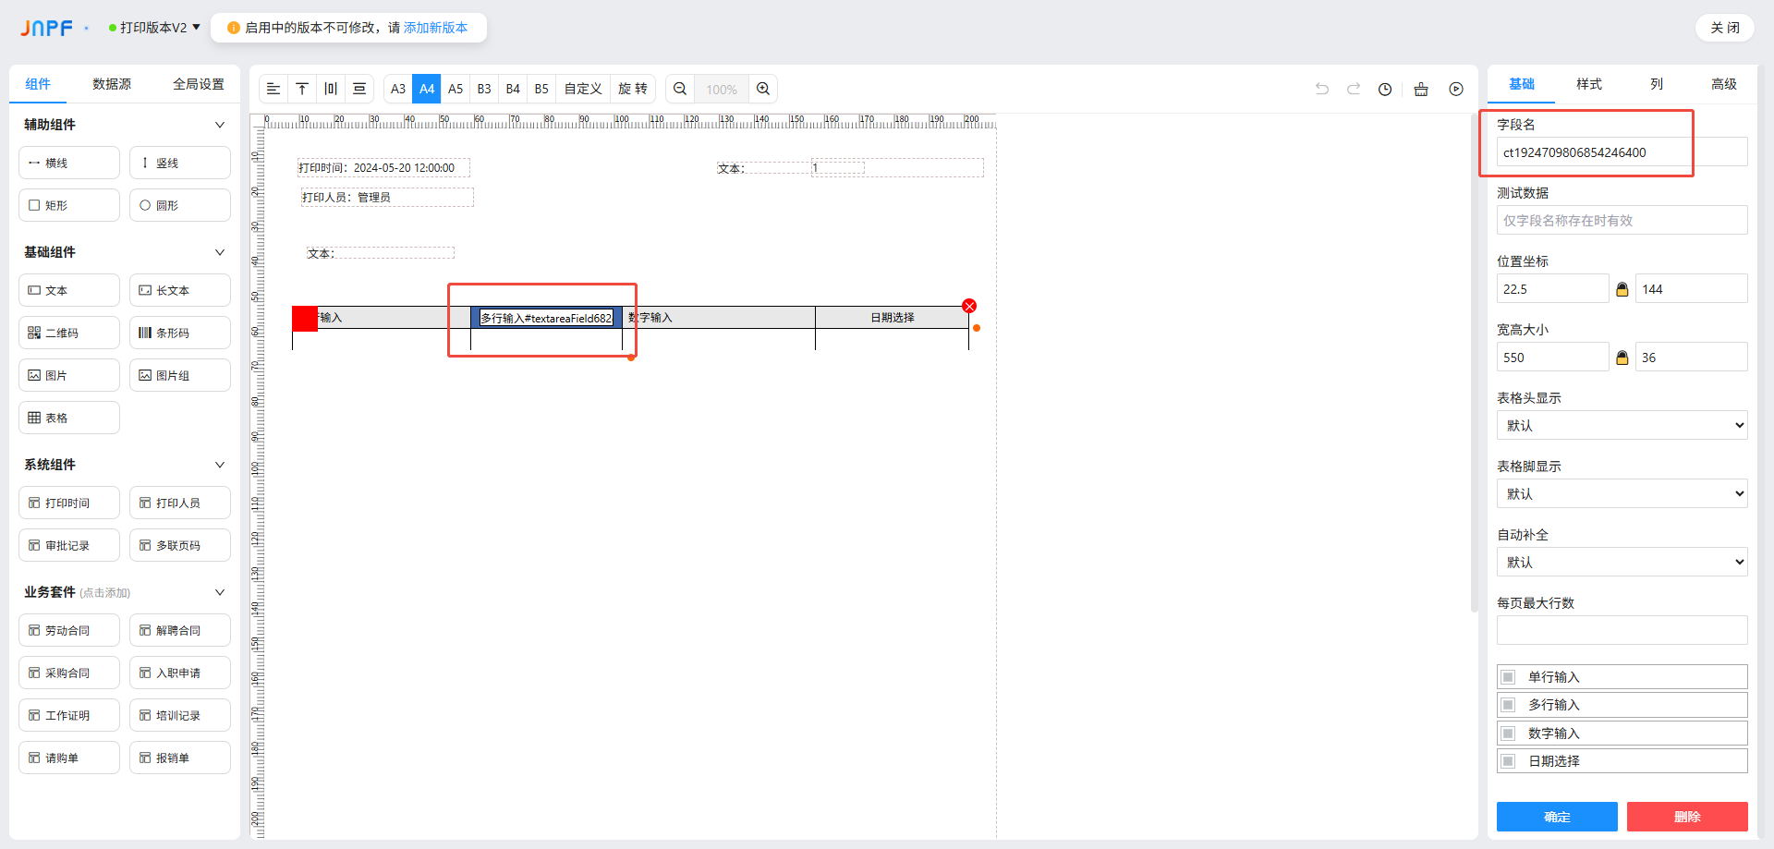This screenshot has width=1774, height=849.
Task: Click the clear canvas broom icon
Action: 1421,89
